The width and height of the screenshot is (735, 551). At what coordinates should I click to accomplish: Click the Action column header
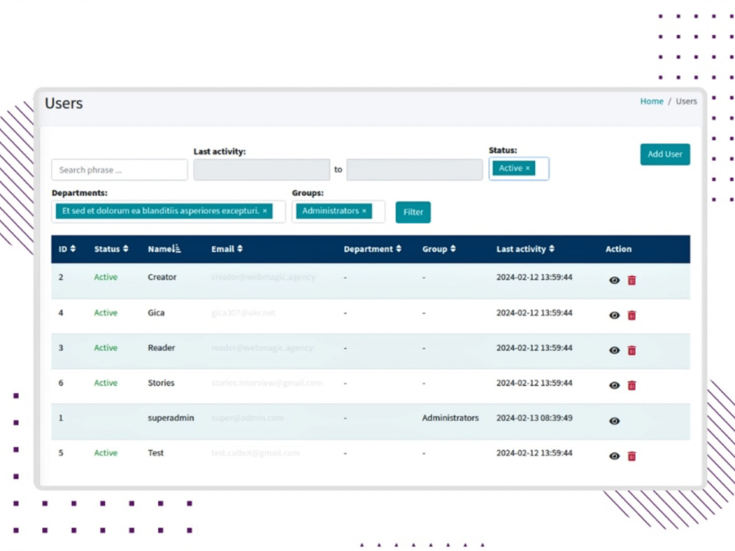(618, 249)
